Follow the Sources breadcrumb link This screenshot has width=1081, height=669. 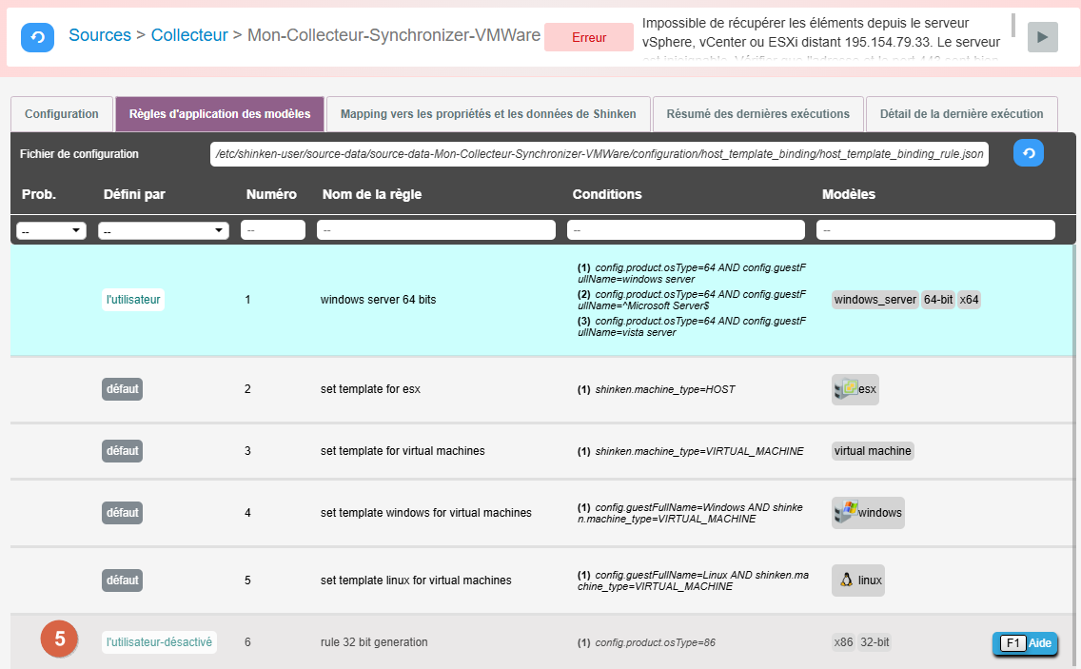[100, 35]
